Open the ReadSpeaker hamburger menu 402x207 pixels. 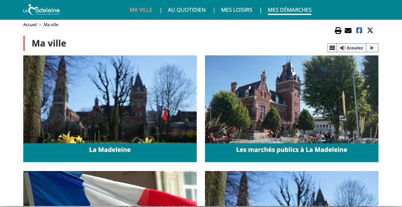332,48
